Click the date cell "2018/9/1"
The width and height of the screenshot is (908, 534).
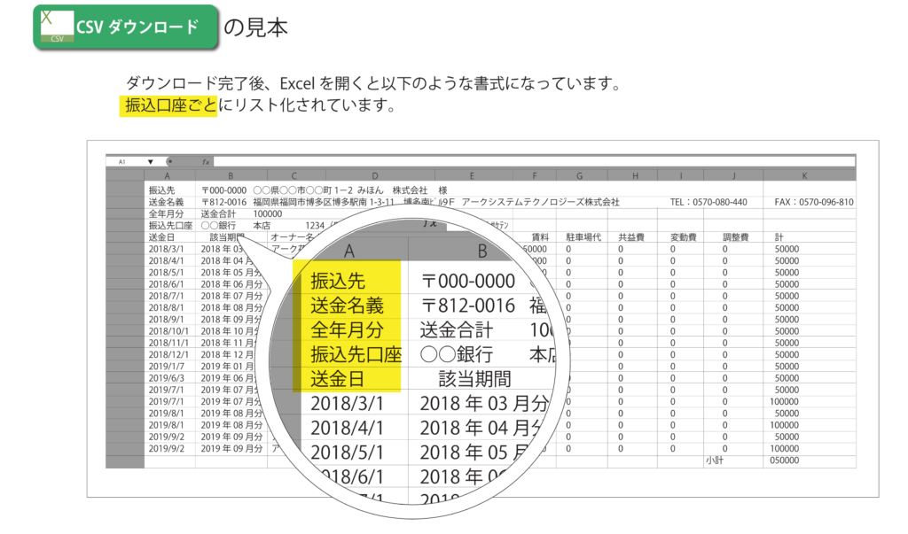point(166,320)
